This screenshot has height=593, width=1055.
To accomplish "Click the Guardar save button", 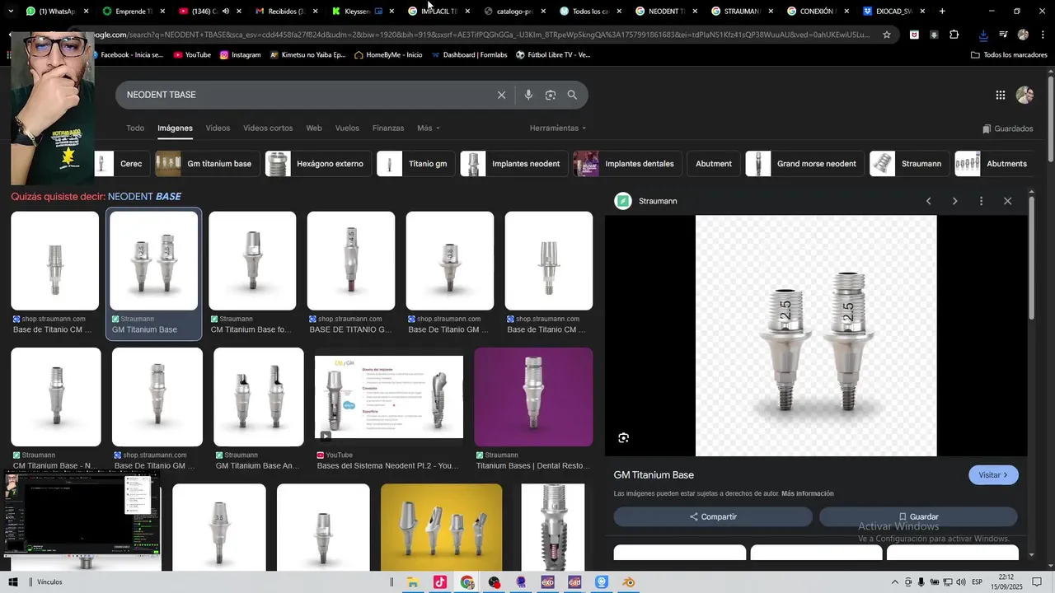I will 918,517.
